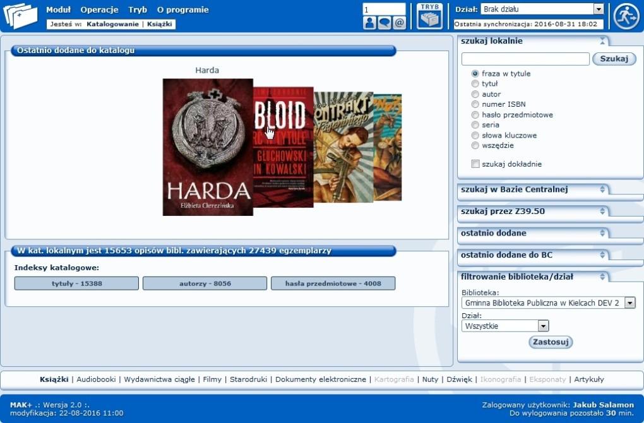
Task: Switch to the Książki tab
Action: [x=54, y=379]
